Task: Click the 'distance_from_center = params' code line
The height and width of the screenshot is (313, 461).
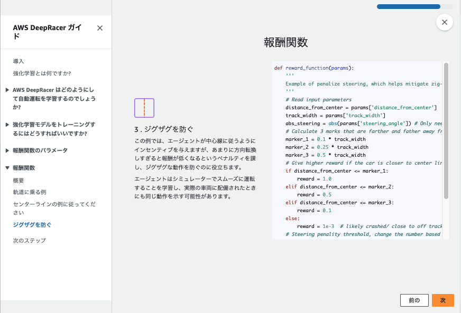Action: tap(361, 108)
